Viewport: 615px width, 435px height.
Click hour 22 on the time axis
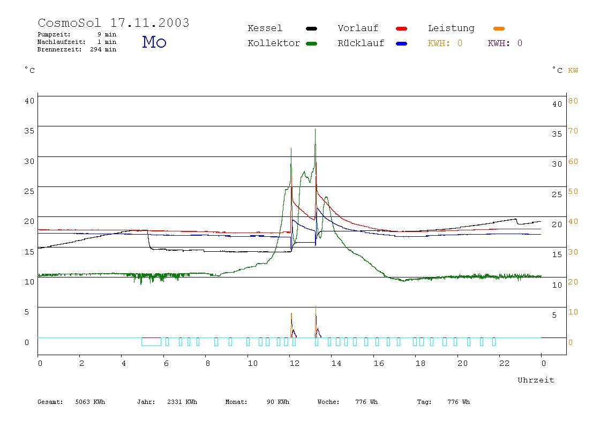[x=505, y=364]
